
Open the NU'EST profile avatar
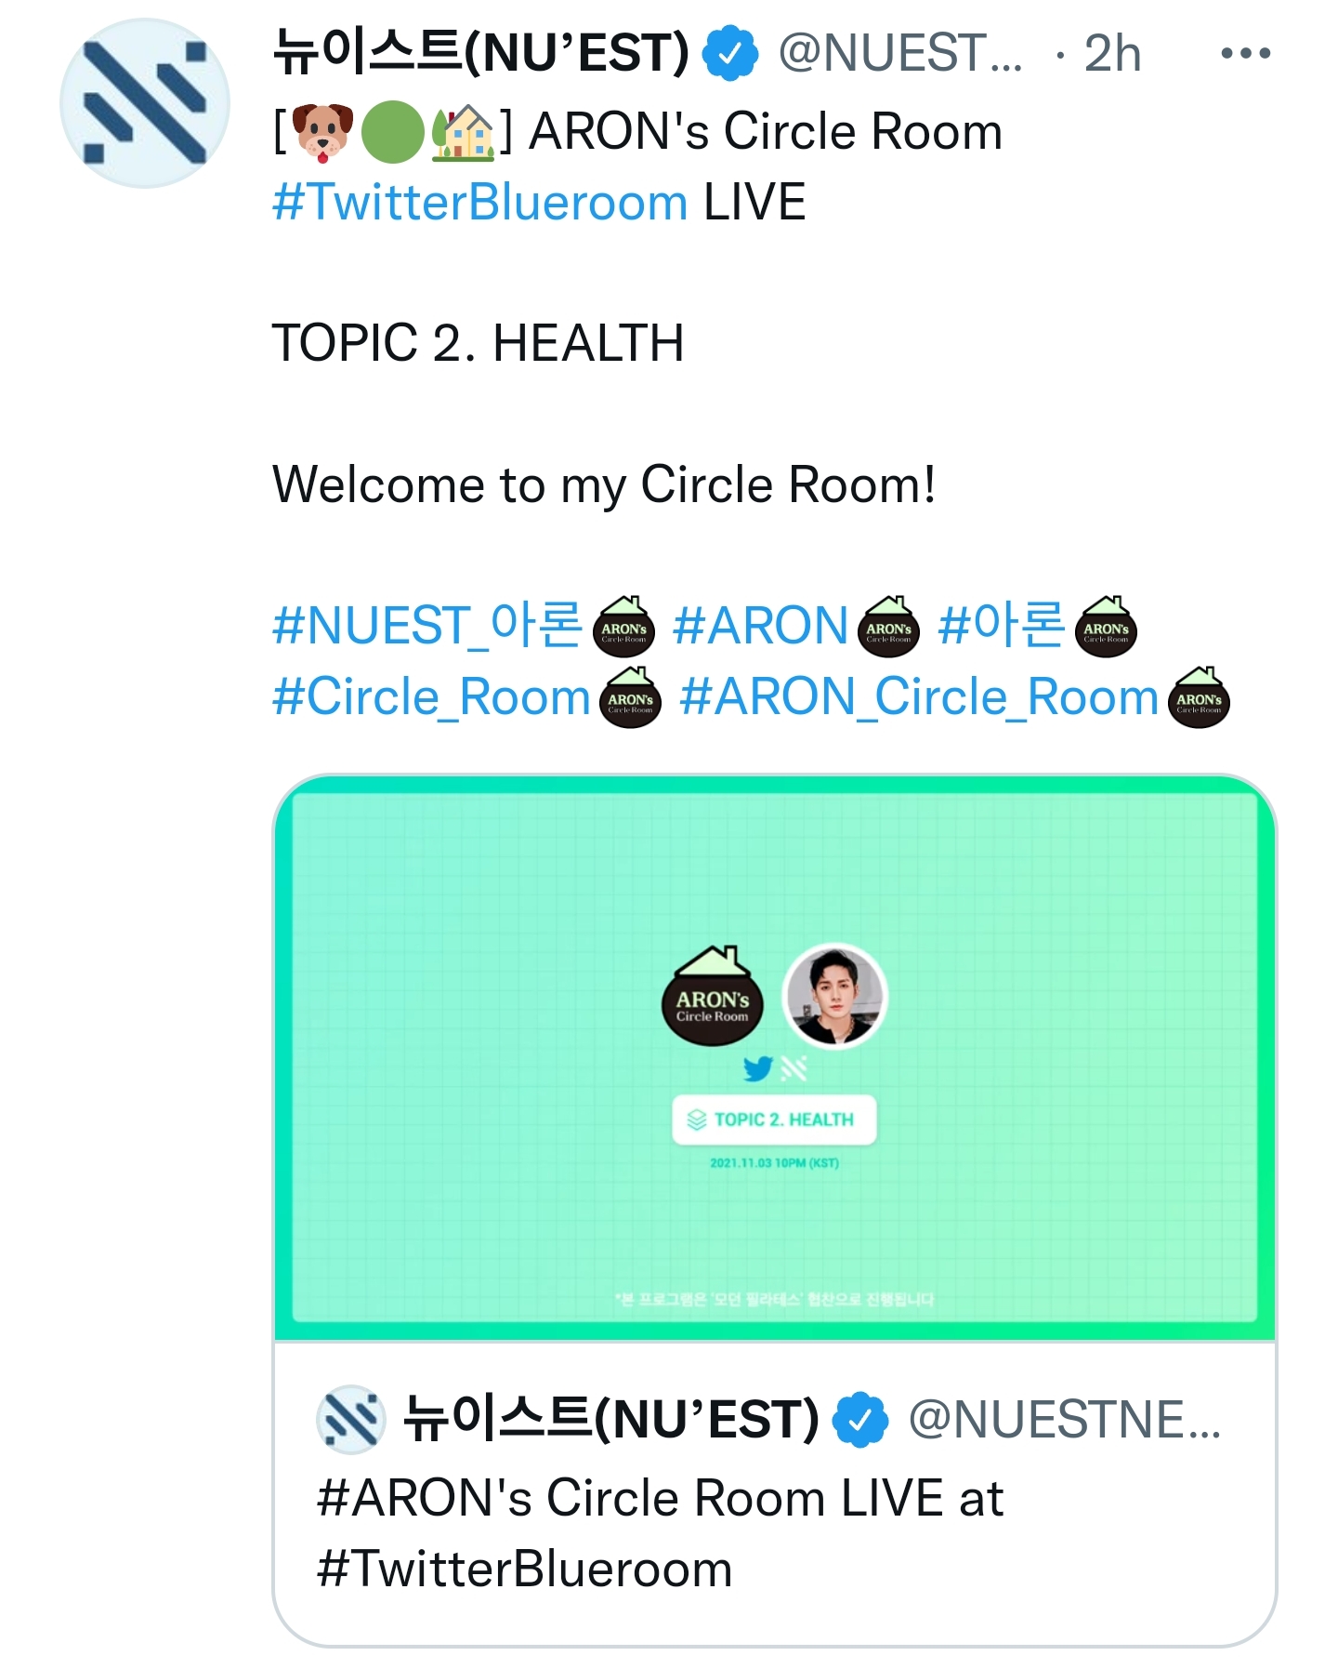coord(144,103)
